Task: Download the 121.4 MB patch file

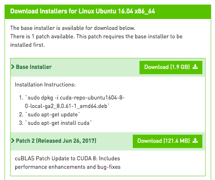Action: [168, 141]
